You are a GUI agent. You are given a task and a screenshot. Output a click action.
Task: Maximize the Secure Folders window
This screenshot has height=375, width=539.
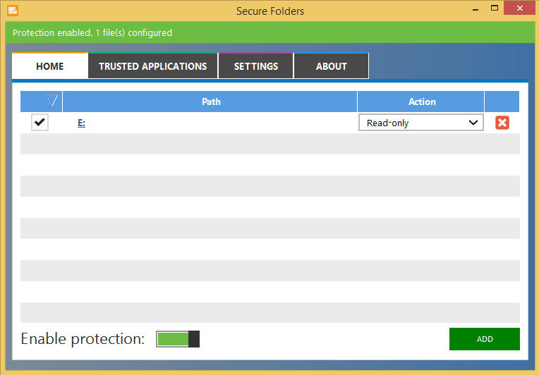point(495,8)
